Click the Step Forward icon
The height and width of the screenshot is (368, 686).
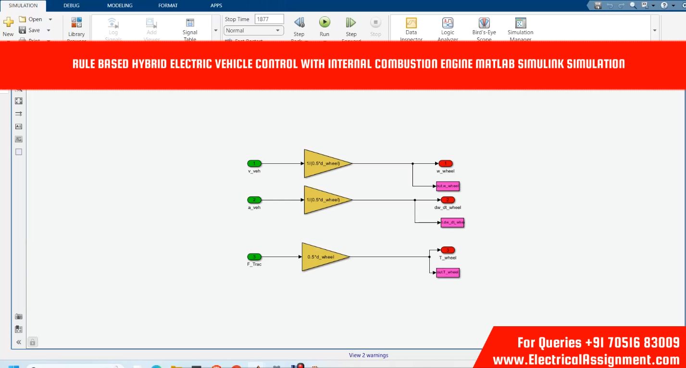[351, 23]
